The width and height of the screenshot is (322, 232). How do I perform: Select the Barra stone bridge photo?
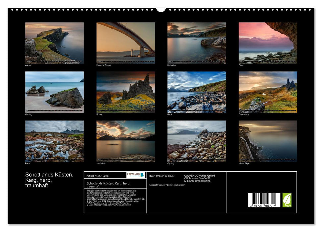54,141
